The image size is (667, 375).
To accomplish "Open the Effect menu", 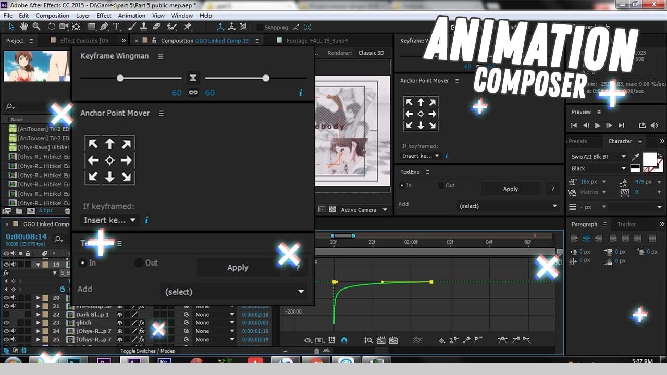I will coord(104,16).
